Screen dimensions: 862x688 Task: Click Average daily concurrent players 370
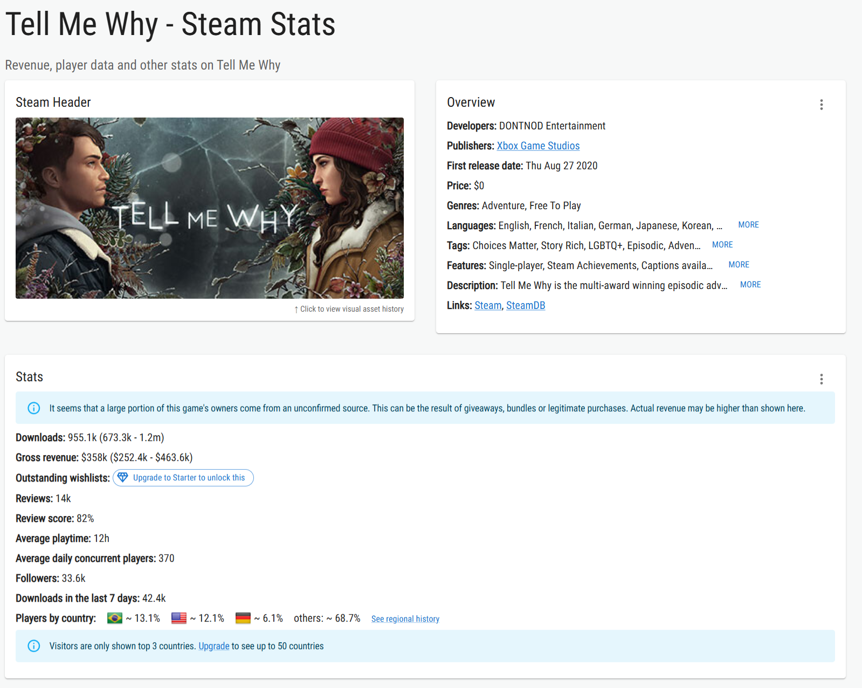click(x=167, y=559)
